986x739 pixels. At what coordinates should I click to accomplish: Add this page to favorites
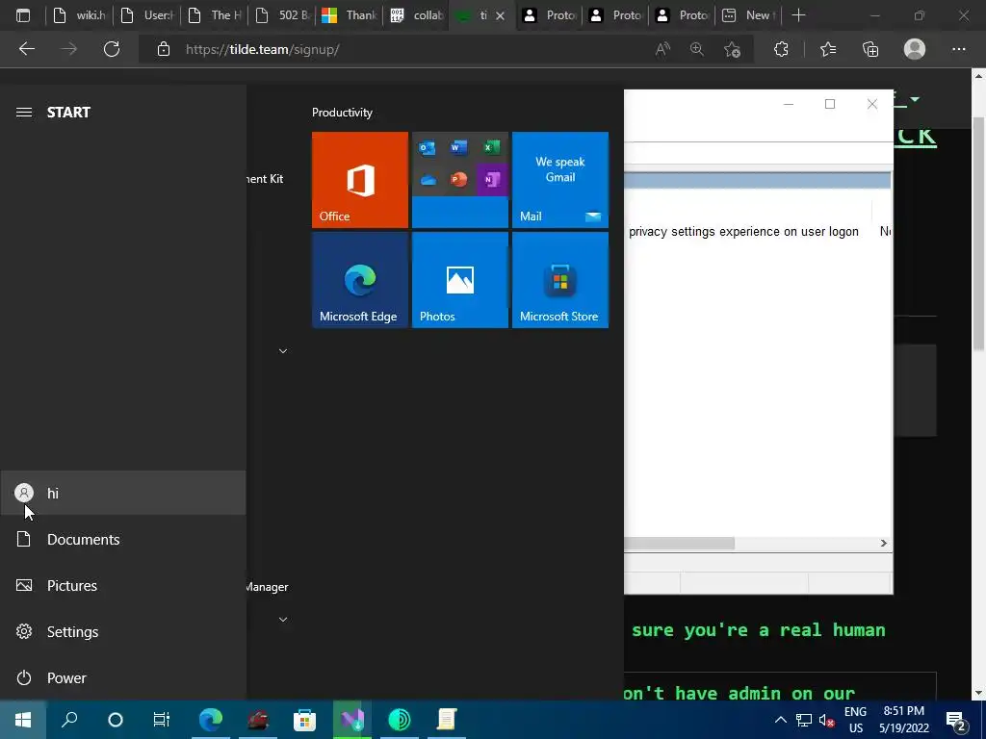pyautogui.click(x=732, y=49)
